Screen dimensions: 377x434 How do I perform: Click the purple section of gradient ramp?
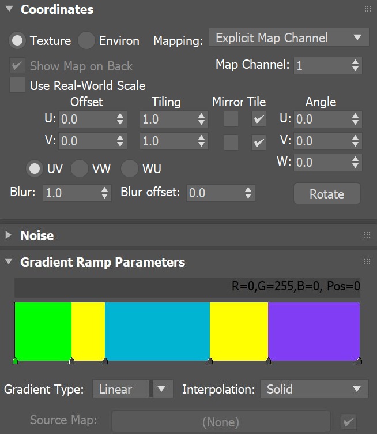point(314,330)
